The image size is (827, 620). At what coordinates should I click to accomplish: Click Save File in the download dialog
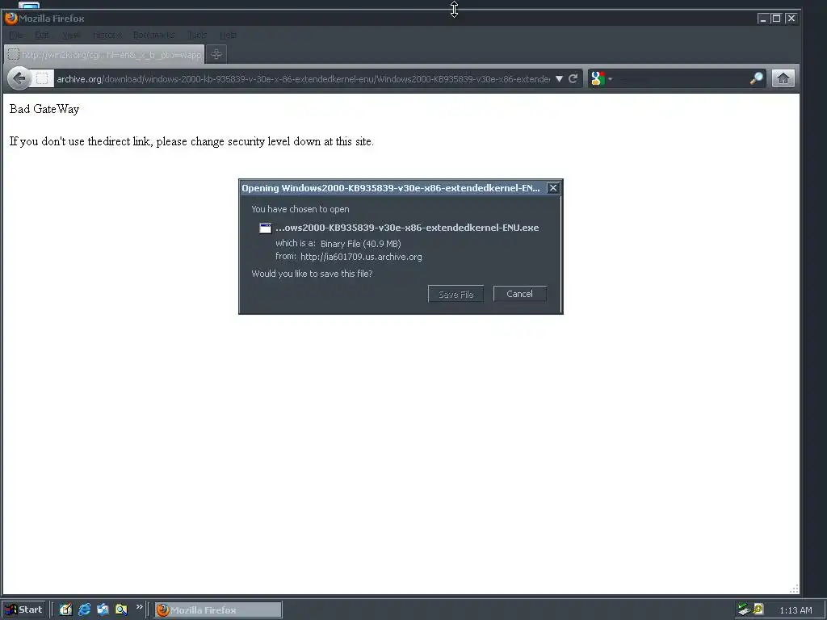point(455,294)
